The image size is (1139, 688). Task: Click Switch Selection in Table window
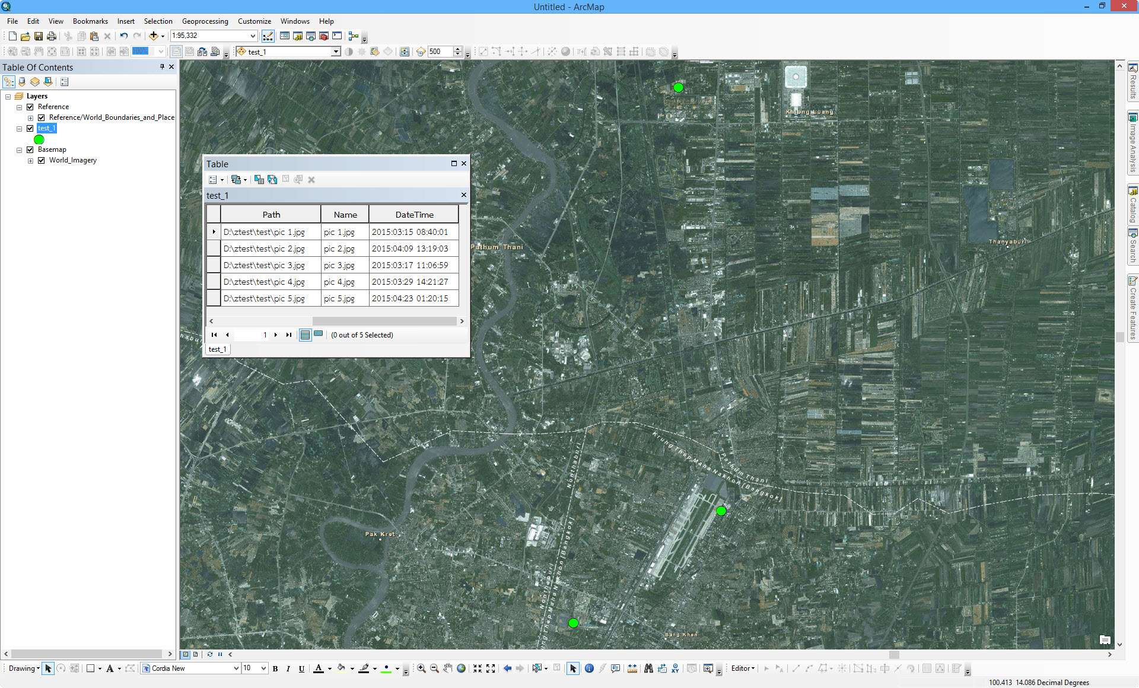click(272, 180)
